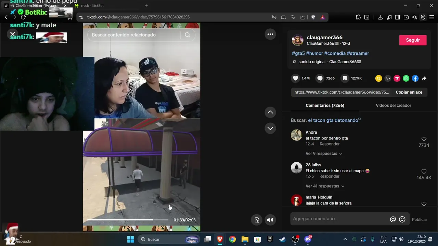
Task: Open the #streamer hashtag
Action: [358, 53]
